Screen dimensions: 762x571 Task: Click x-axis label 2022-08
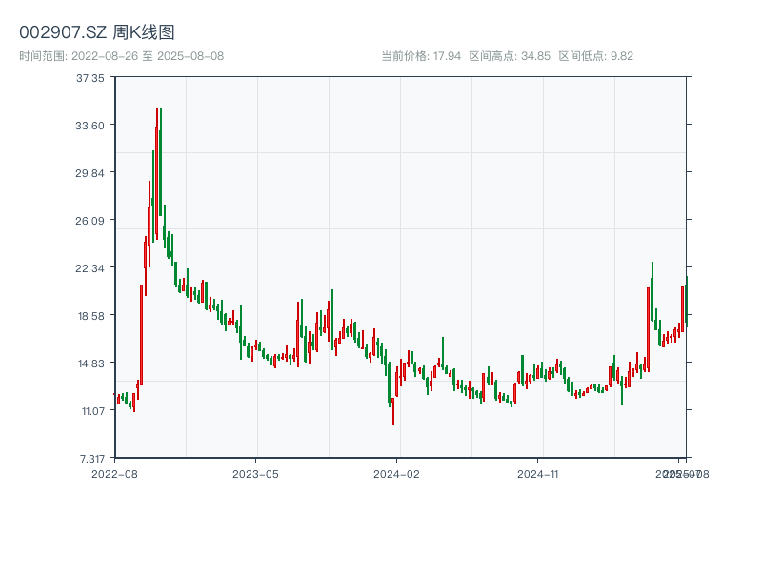pyautogui.click(x=114, y=474)
